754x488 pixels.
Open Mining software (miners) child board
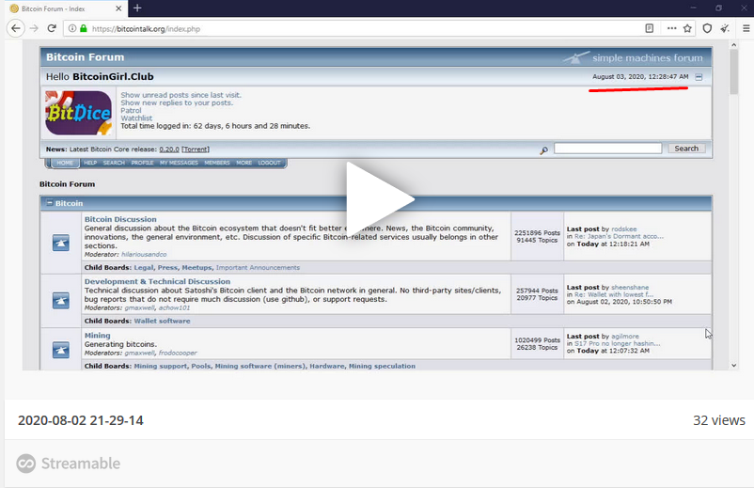click(259, 367)
